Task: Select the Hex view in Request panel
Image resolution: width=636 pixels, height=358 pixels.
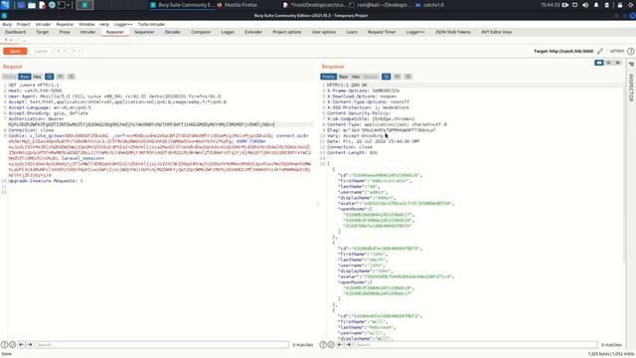Action: (x=38, y=77)
